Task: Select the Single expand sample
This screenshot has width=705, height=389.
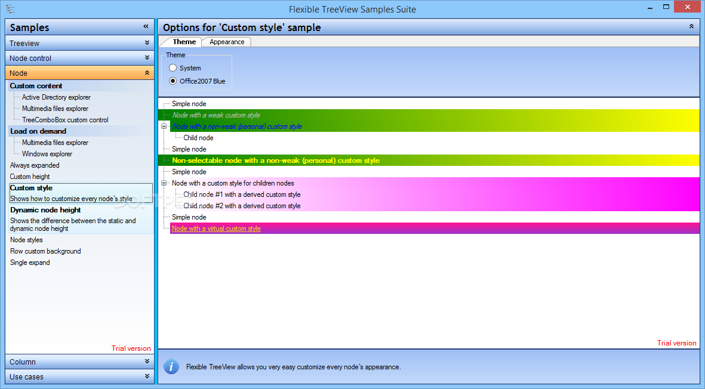Action: (30, 263)
